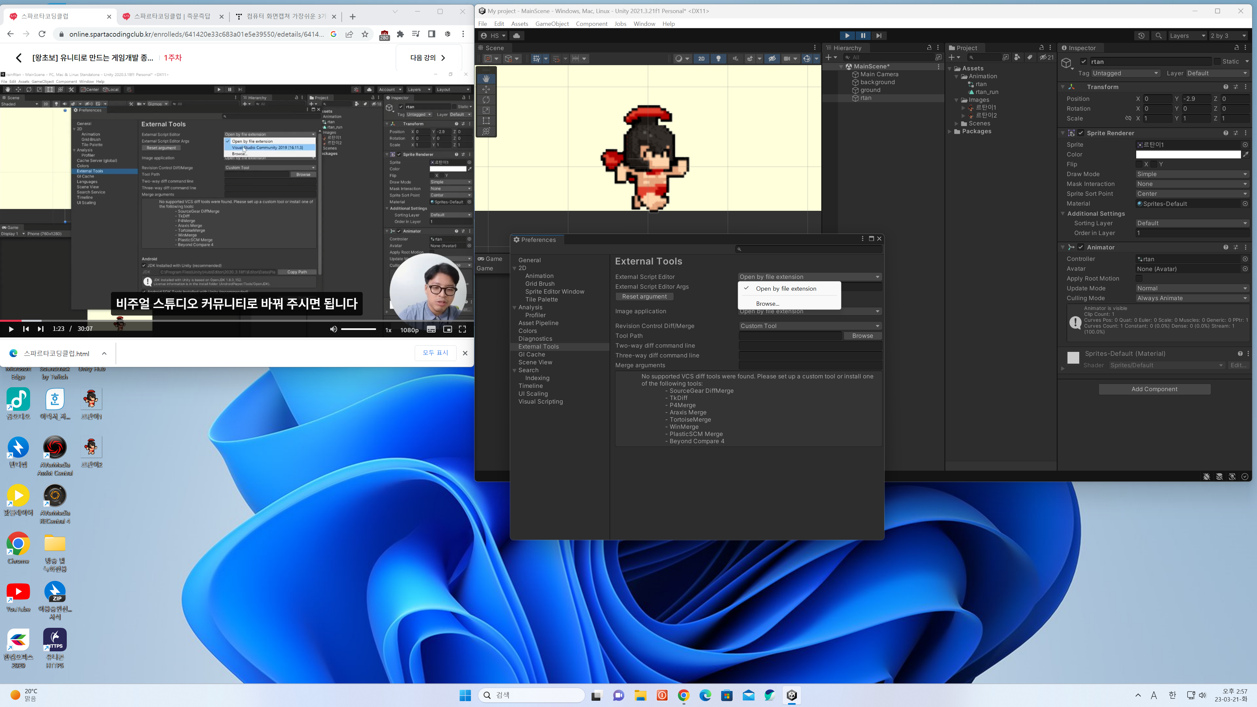This screenshot has height=707, width=1257.
Task: Toggle rtan GameObject active checkbox
Action: point(1083,62)
